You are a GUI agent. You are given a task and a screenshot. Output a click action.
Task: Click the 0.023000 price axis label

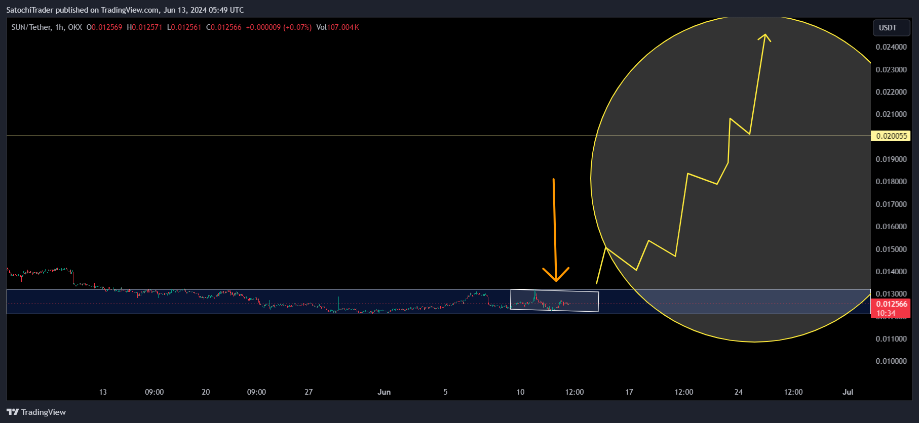click(x=891, y=69)
